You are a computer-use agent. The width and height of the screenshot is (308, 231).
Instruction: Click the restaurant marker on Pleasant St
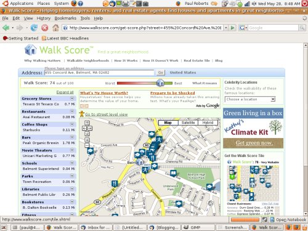[x=115, y=184]
